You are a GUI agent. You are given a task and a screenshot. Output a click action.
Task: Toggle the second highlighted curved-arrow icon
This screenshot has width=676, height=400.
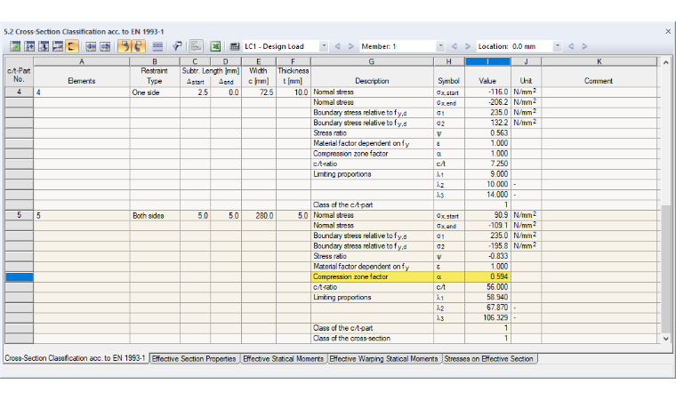coord(138,46)
